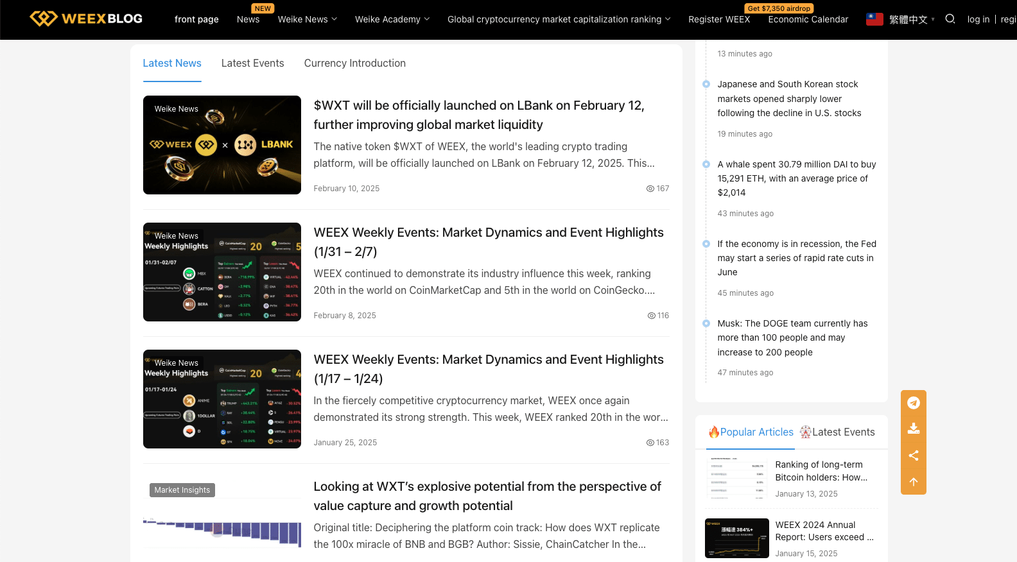Open Register WEEX in navigation
Viewport: 1017px width, 562px height.
coord(719,19)
